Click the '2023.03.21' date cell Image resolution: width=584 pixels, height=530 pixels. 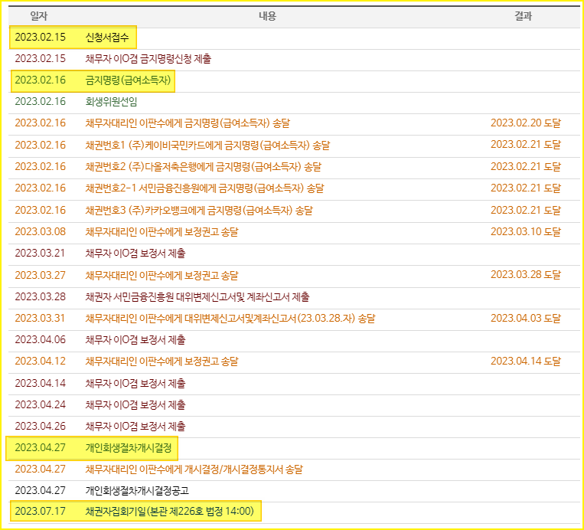click(41, 253)
